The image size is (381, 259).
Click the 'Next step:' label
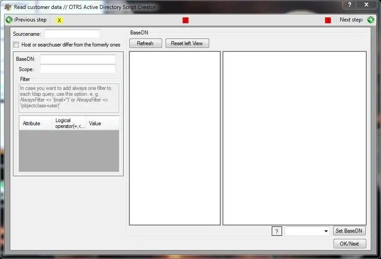pos(351,20)
